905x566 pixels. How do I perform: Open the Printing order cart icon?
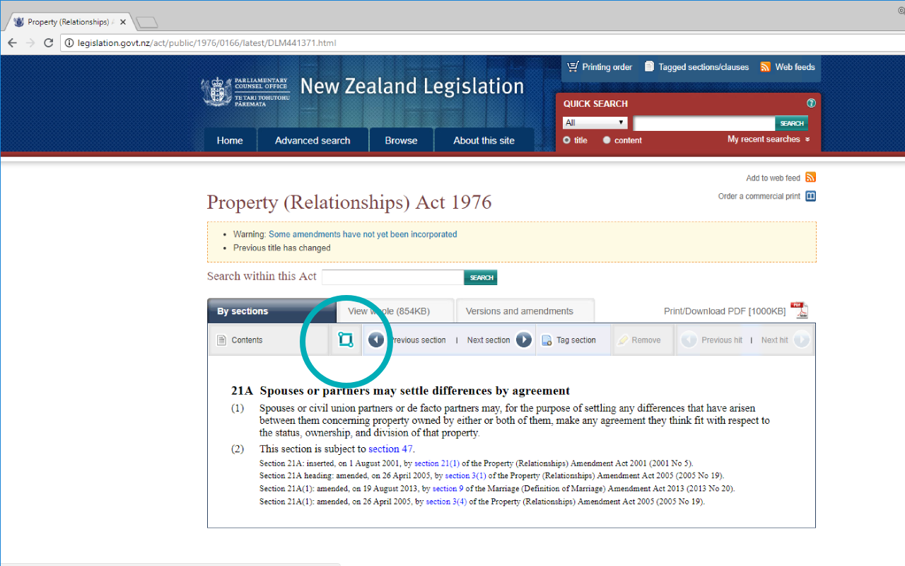(573, 67)
